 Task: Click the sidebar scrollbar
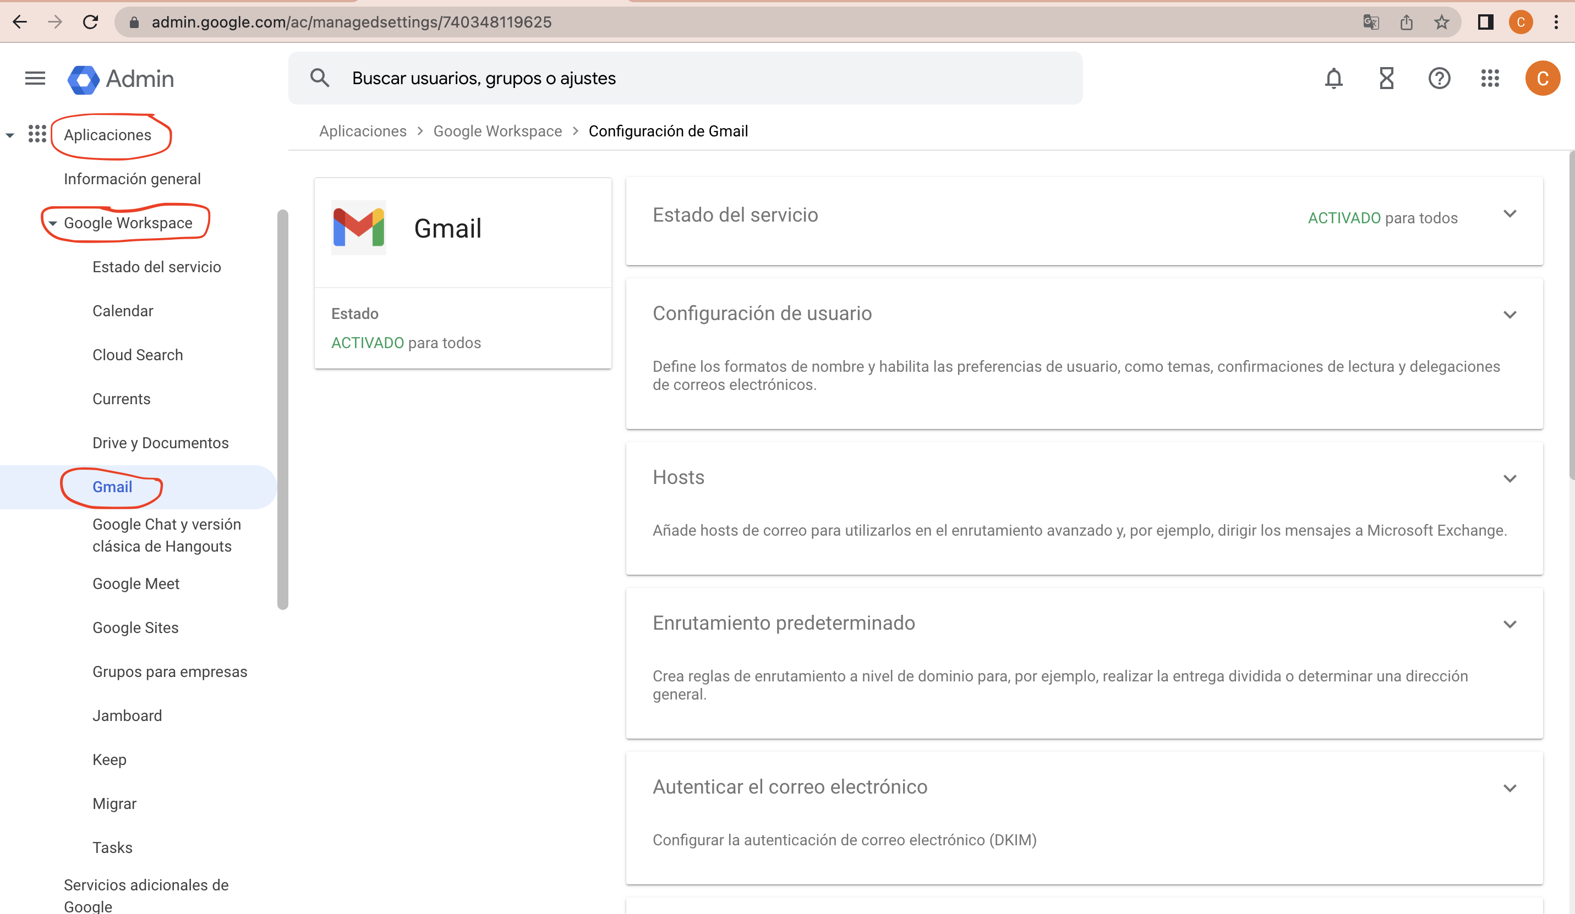click(x=282, y=409)
